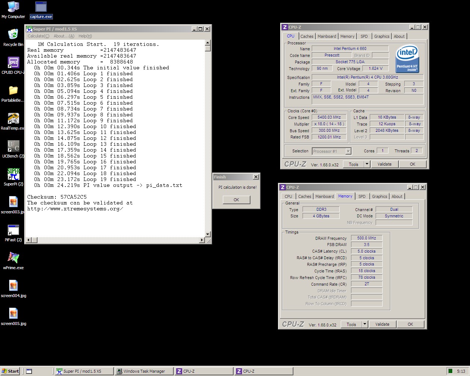Open capture.exe desktop icon
Screen dimensions: 470x376
point(41,10)
